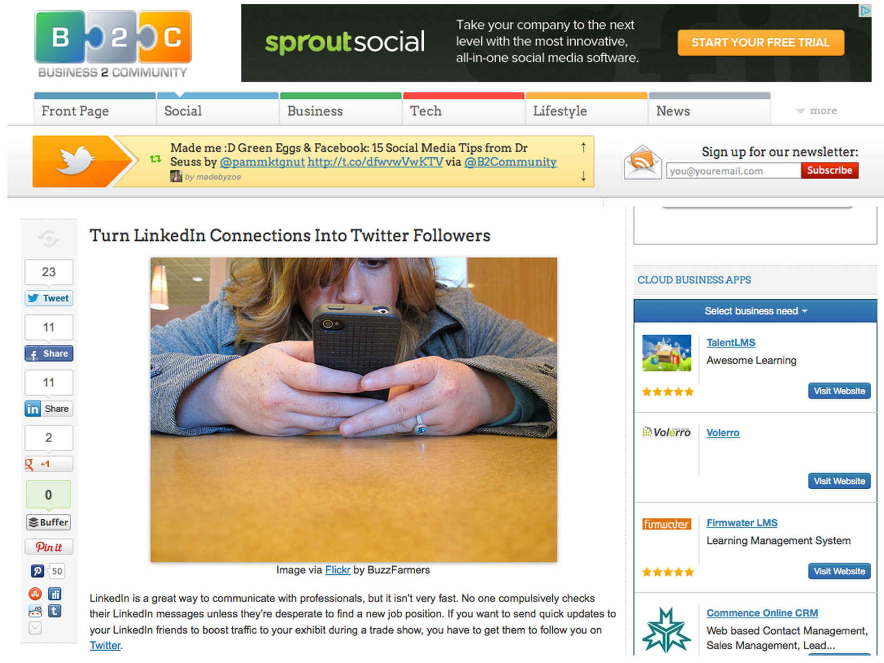This screenshot has height=663, width=884.
Task: Show previous tweet with up arrow
Action: pos(583,148)
